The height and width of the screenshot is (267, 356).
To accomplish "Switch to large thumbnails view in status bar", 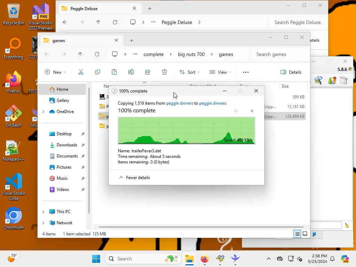I will coord(305,234).
